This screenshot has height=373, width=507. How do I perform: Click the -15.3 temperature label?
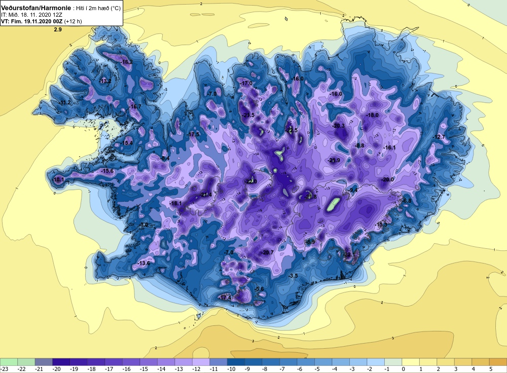click(x=381, y=225)
